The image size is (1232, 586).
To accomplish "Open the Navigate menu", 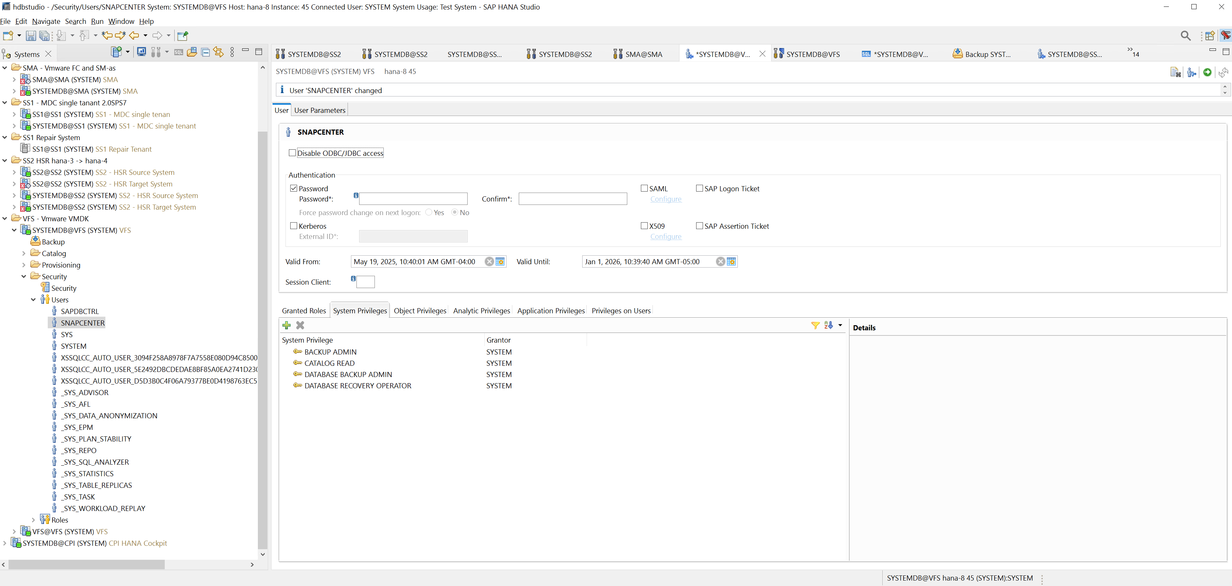I will (x=46, y=21).
